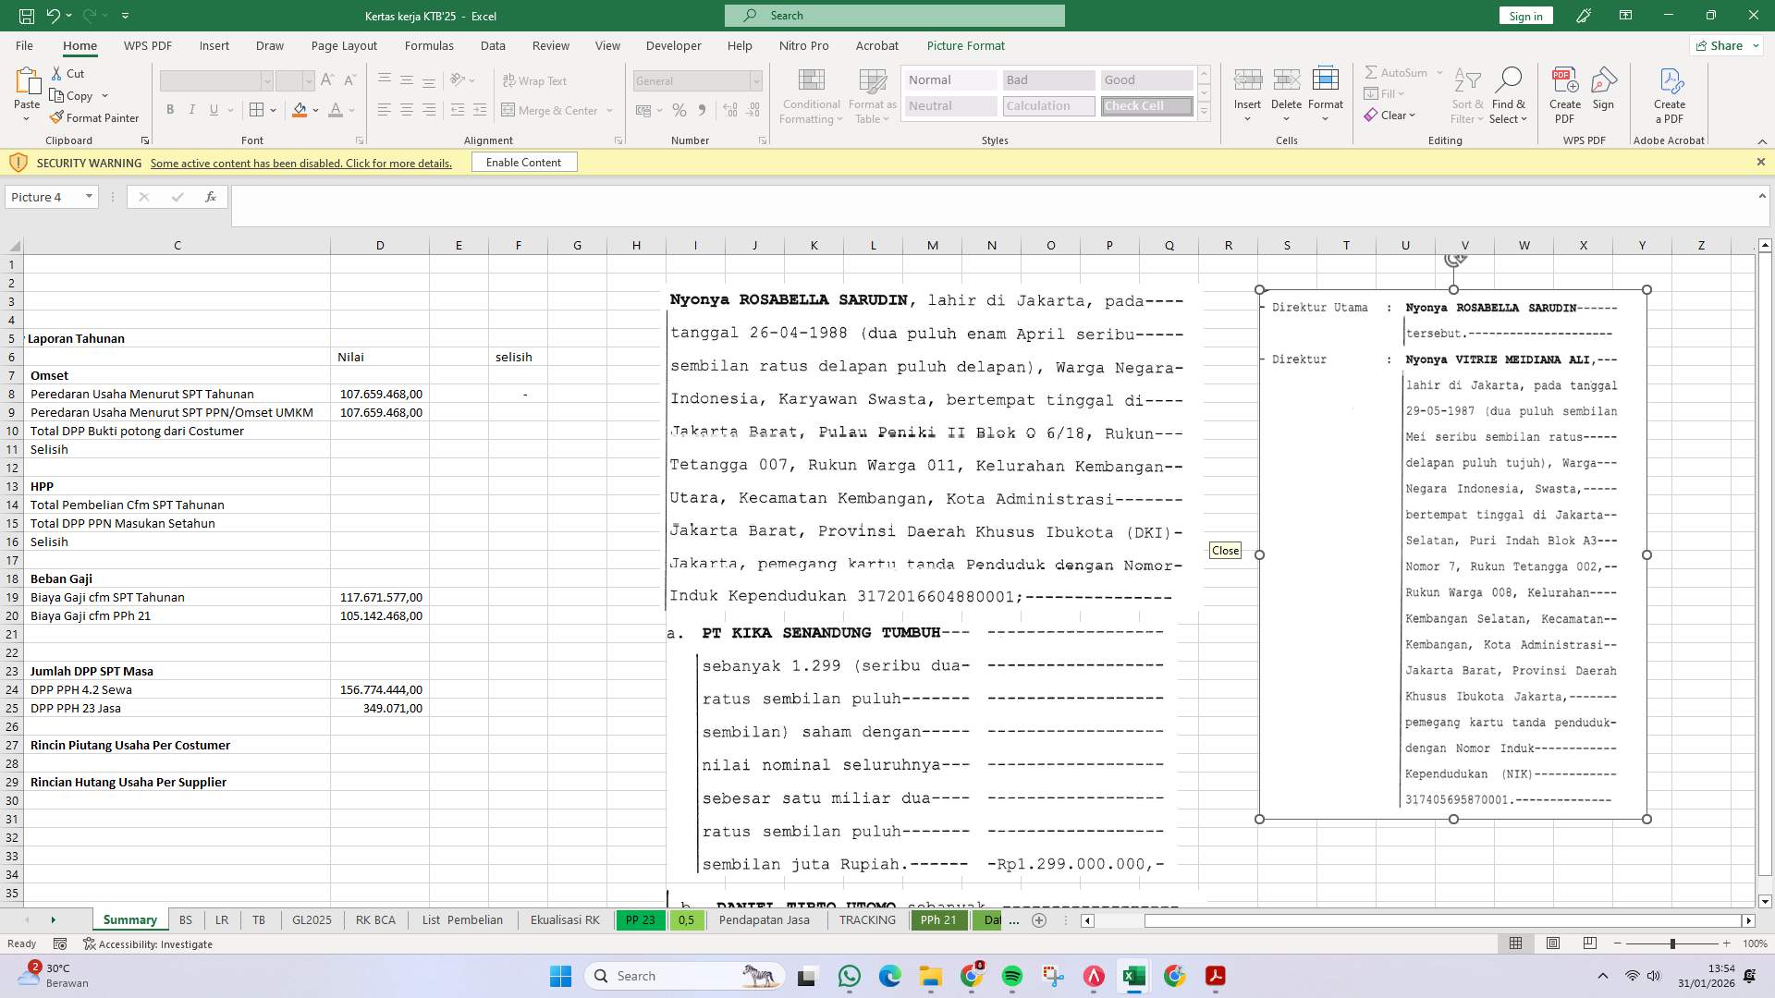1775x998 pixels.
Task: Toggle Wrap Text on the cell
Action: 536,80
